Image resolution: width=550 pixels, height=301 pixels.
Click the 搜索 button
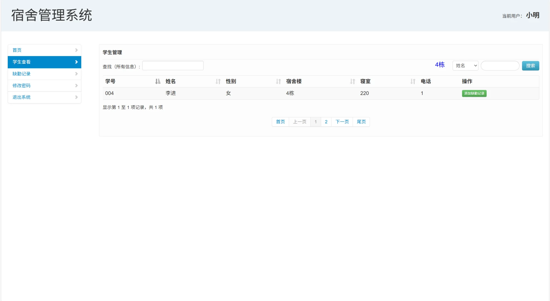pyautogui.click(x=530, y=65)
